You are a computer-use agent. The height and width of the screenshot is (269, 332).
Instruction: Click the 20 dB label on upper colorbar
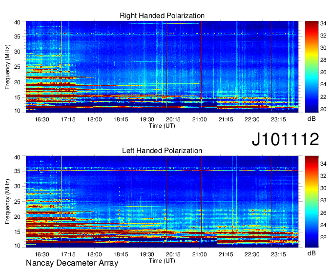point(323,109)
